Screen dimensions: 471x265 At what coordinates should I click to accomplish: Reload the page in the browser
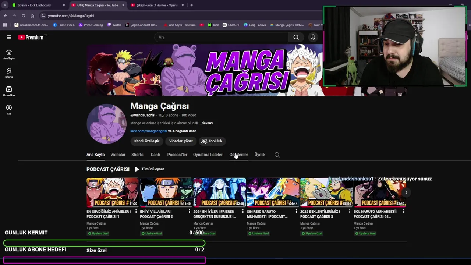(23, 16)
